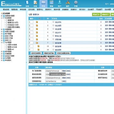This screenshot has height=114, width=114.
Task: Collapse the 栏目管理 tree node
Action: point(2,18)
